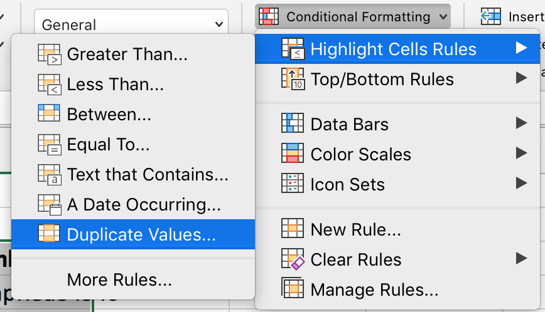
Task: Click the Color Scales icon
Action: pyautogui.click(x=293, y=154)
